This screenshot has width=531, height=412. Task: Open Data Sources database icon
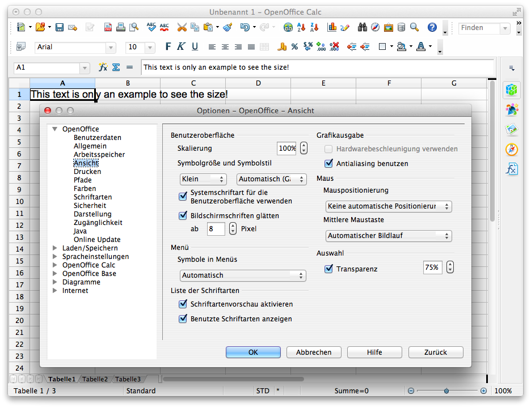click(401, 27)
